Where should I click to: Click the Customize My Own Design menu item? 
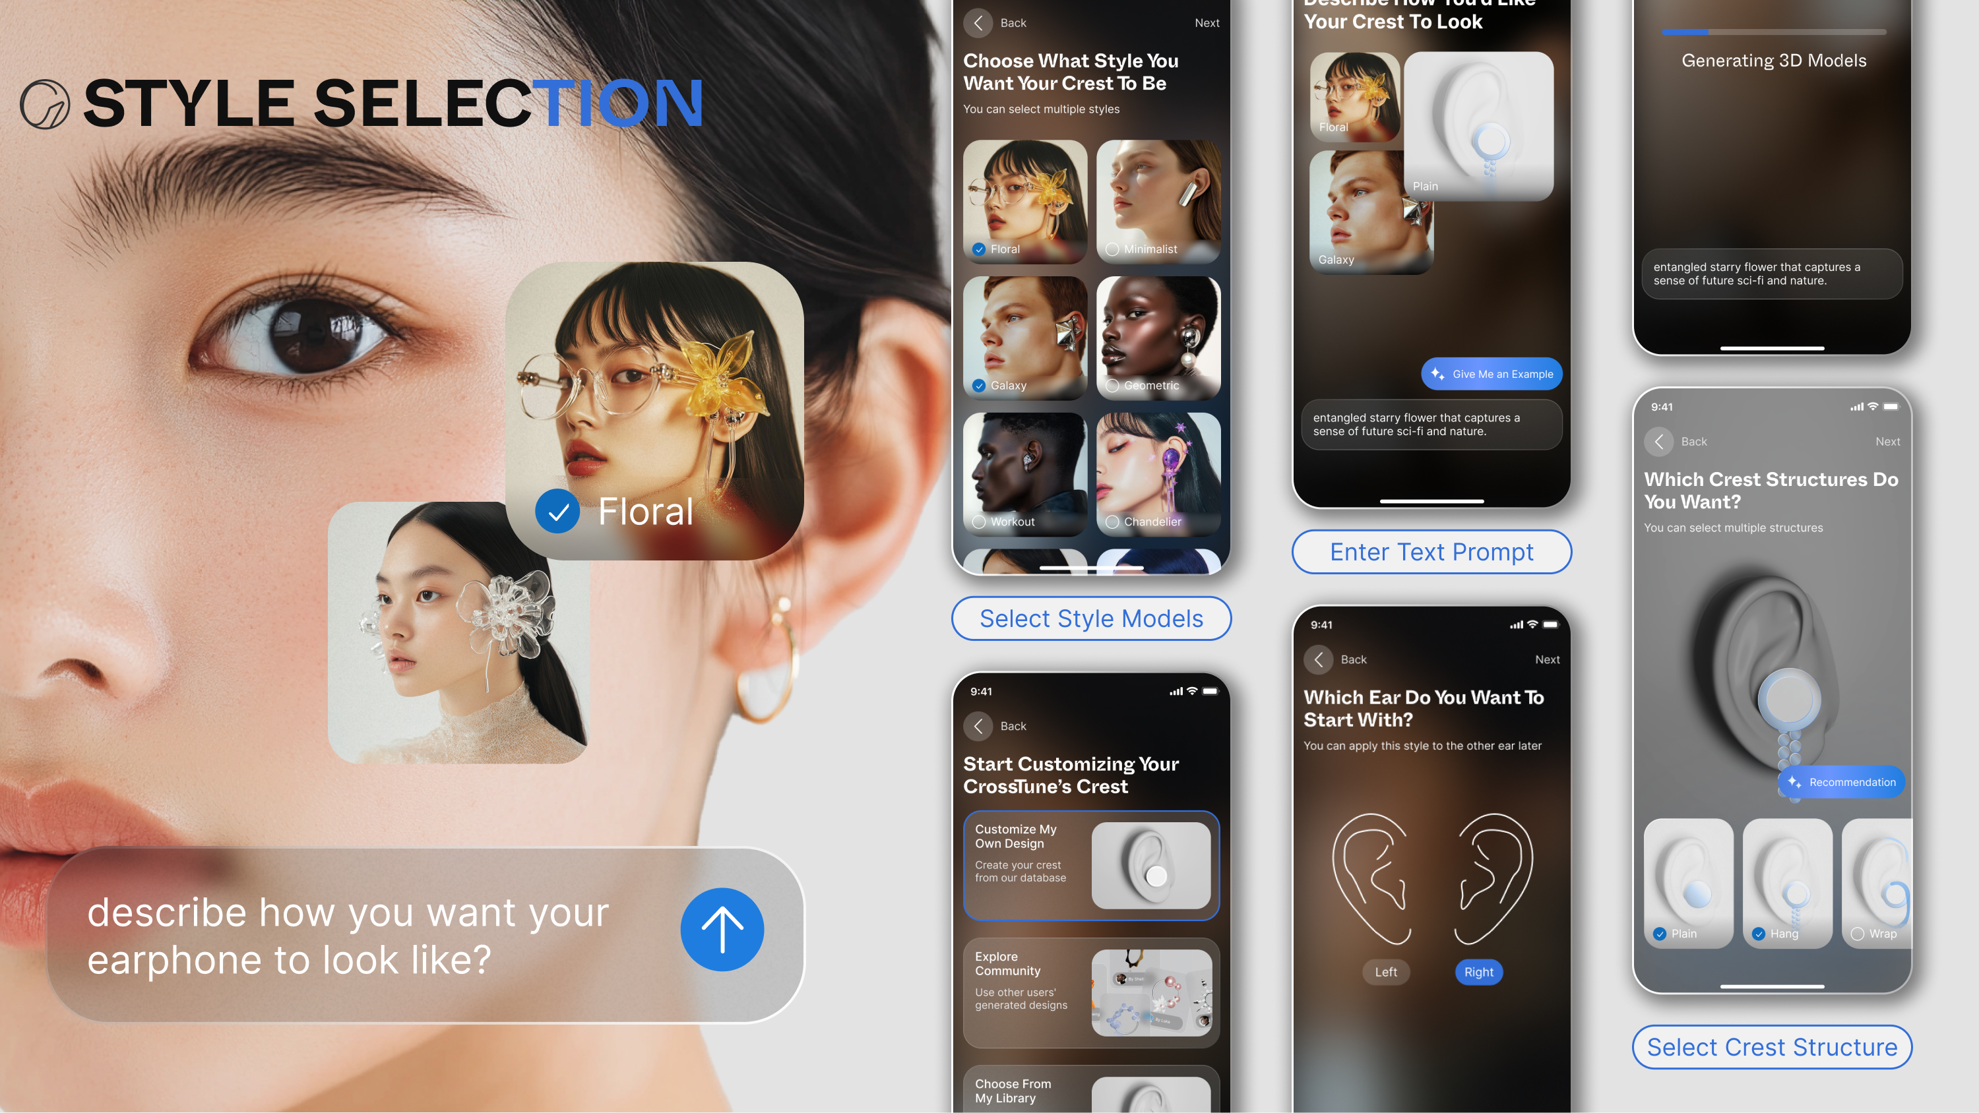(x=1087, y=863)
